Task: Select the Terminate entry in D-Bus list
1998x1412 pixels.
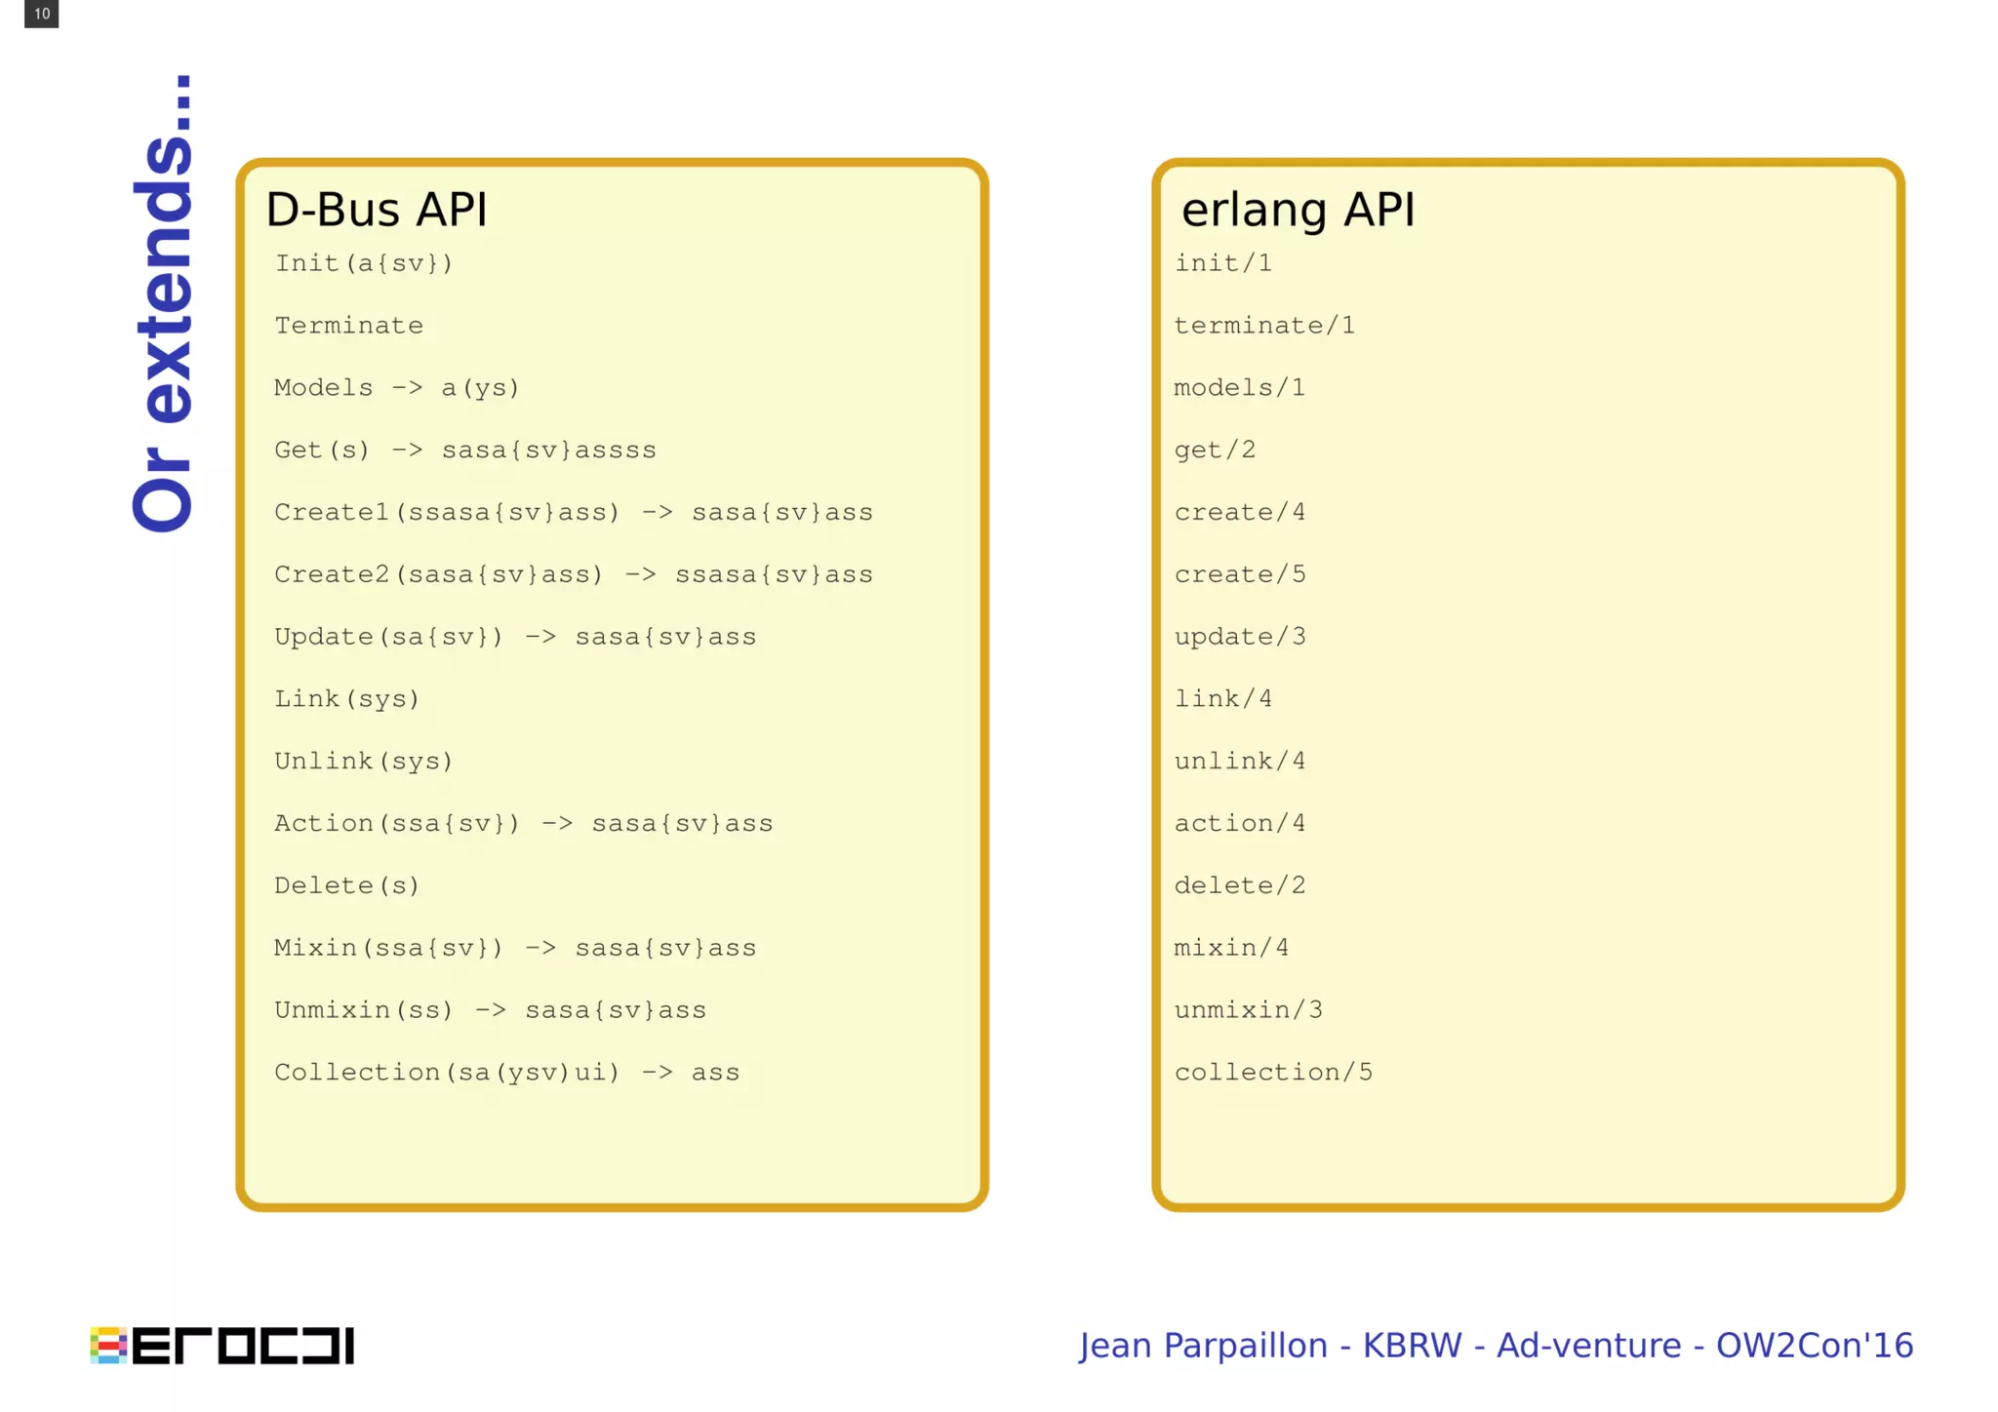Action: tap(348, 326)
